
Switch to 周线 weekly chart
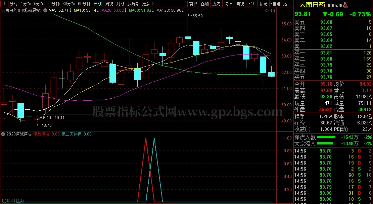pos(109,4)
